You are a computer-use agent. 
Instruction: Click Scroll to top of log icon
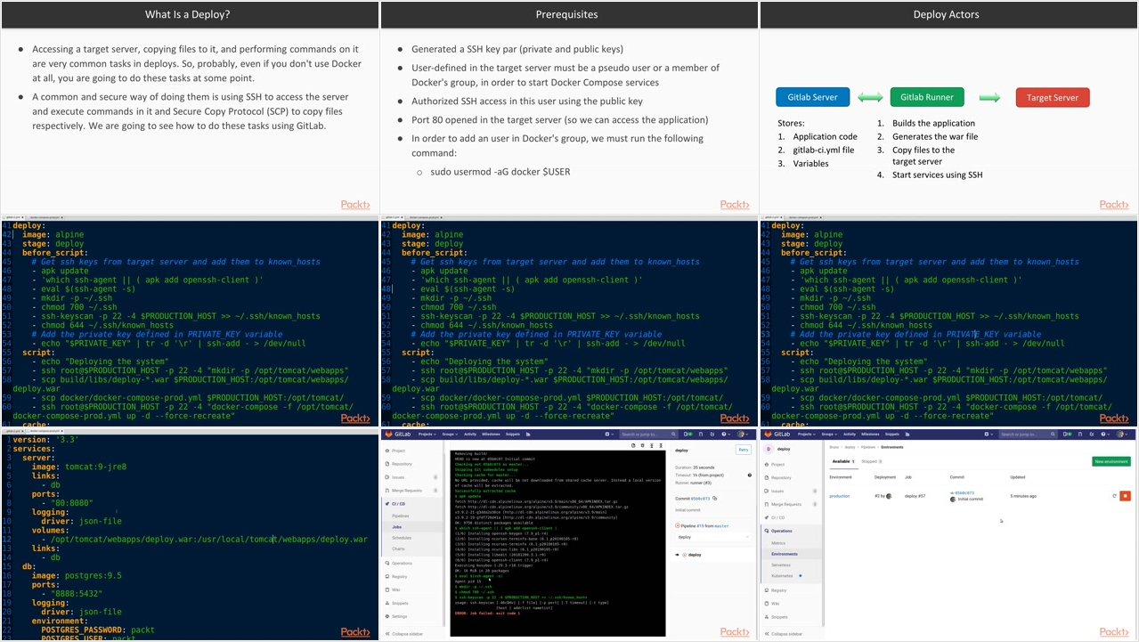pyautogui.click(x=652, y=445)
